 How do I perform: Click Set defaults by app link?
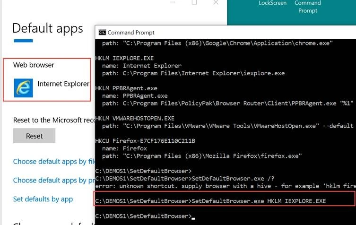pos(43,199)
